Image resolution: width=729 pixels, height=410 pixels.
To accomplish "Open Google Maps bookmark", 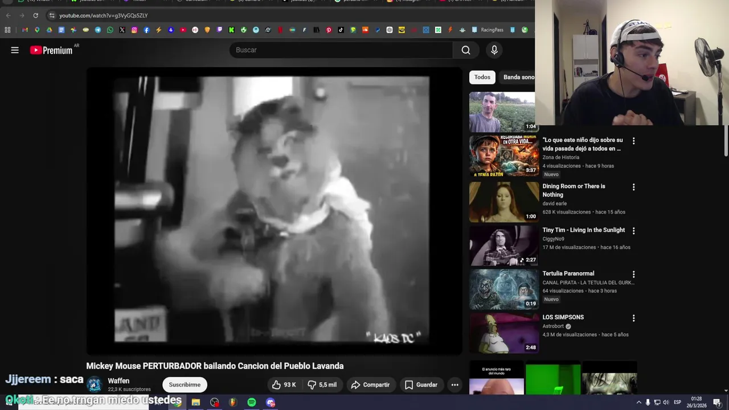I will pyautogui.click(x=37, y=30).
